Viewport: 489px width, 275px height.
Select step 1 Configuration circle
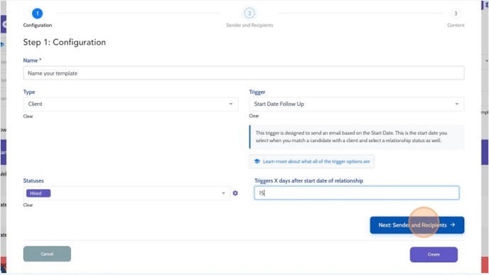pyautogui.click(x=37, y=14)
